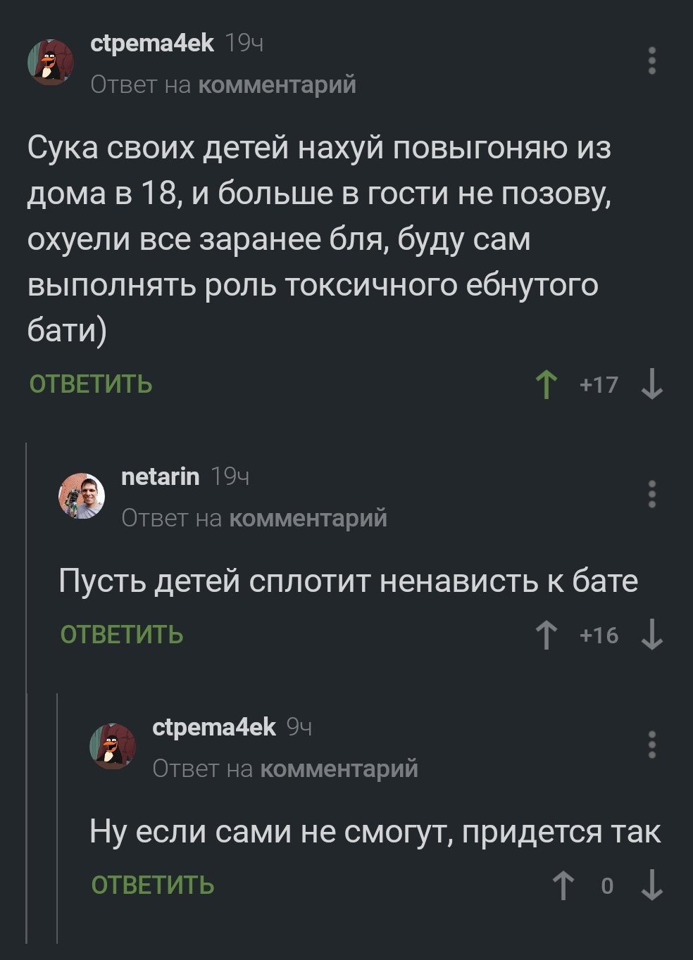This screenshot has height=960, width=693.
Task: Open ctpema4ek penguin avatar at top
Action: pos(51,63)
